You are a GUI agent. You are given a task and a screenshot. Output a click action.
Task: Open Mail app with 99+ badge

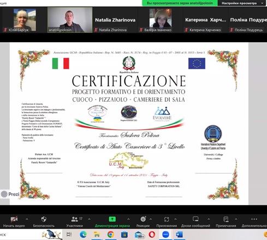(139, 235)
